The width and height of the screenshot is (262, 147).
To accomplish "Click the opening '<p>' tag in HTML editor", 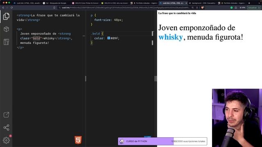I will [x=19, y=29].
